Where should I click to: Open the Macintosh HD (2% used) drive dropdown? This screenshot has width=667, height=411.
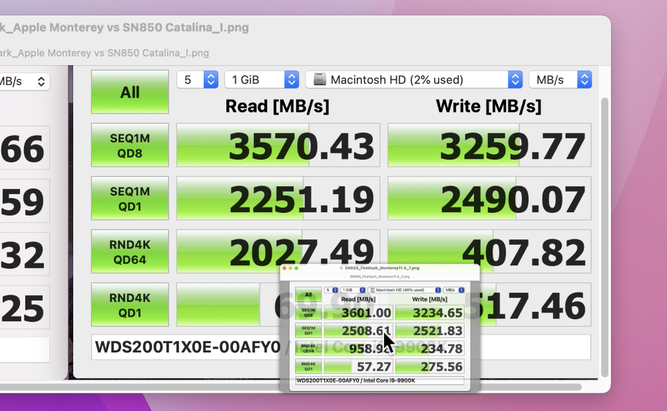tap(414, 80)
